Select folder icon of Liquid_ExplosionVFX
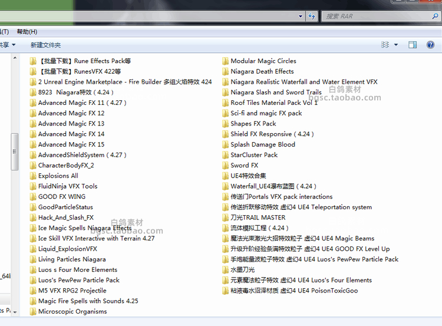Image resolution: width=442 pixels, height=326 pixels. (x=33, y=249)
